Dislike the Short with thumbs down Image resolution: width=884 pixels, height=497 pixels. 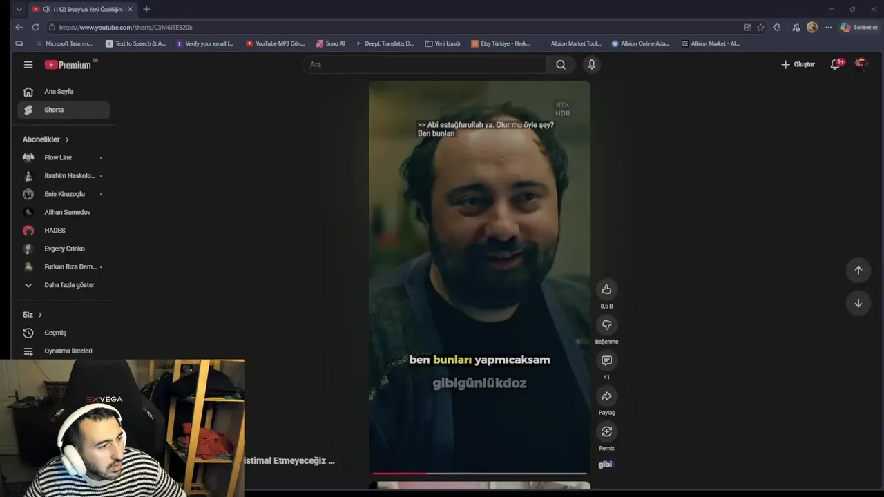[x=606, y=325]
